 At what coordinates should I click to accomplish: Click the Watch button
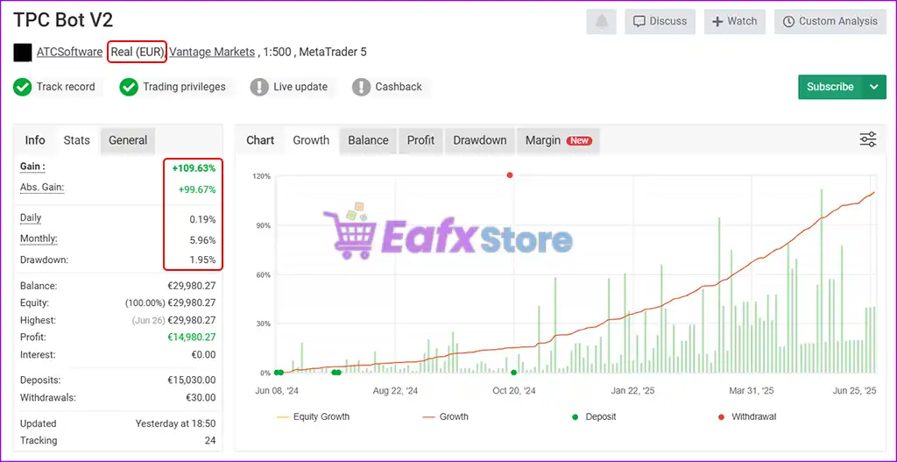point(735,22)
